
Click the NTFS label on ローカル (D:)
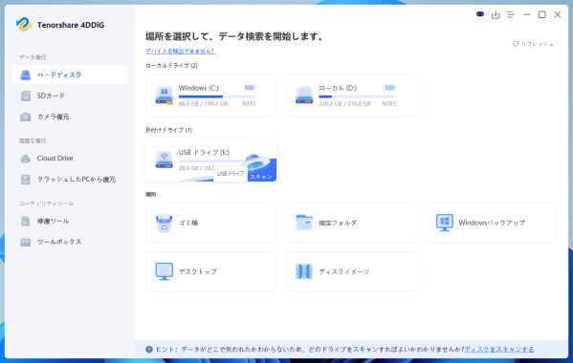[x=388, y=104]
